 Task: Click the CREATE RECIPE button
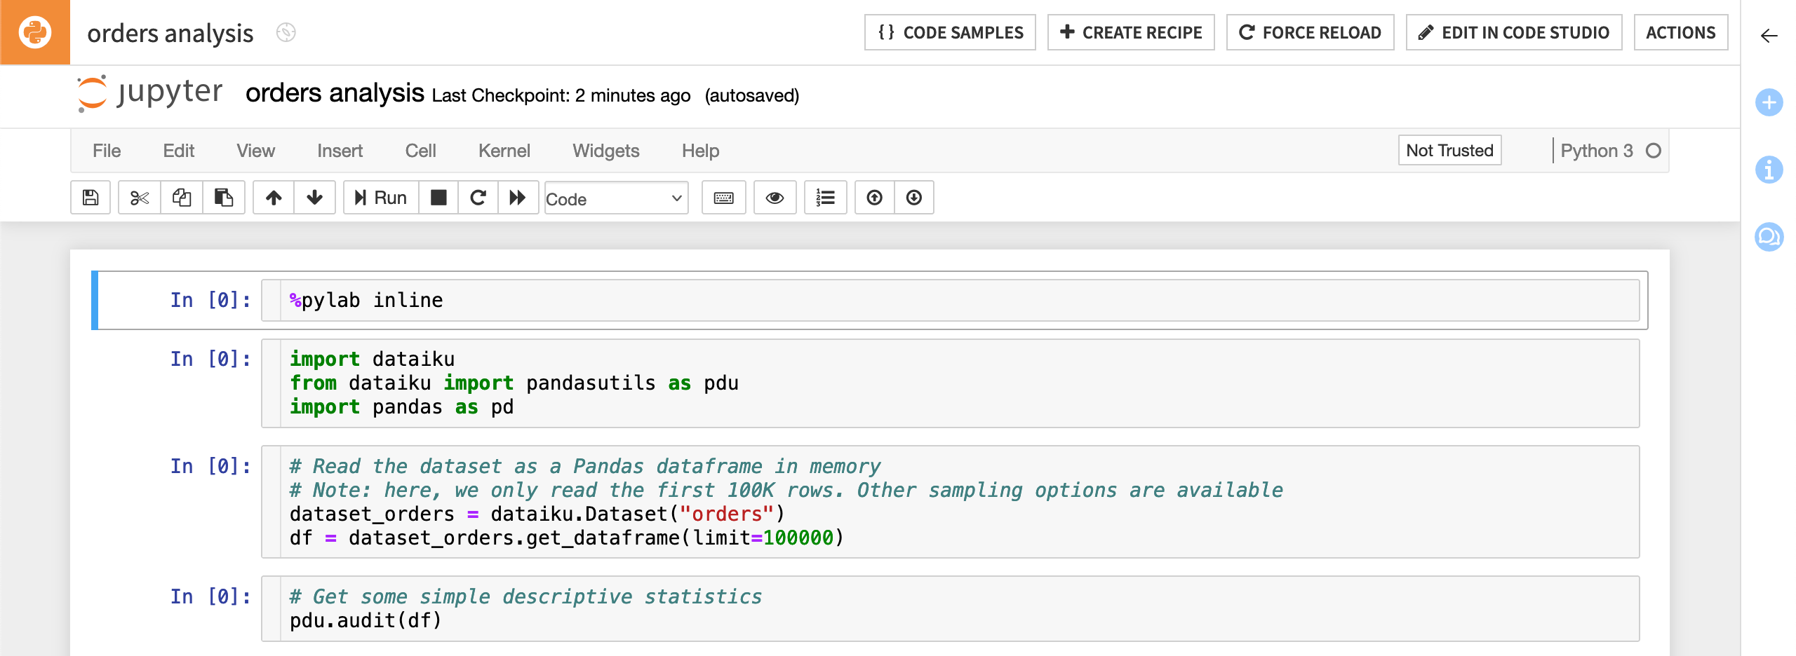coord(1130,32)
